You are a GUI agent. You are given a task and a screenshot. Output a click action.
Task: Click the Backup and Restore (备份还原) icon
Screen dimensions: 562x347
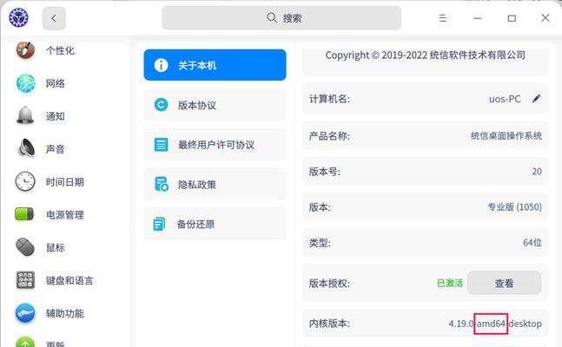(x=160, y=224)
